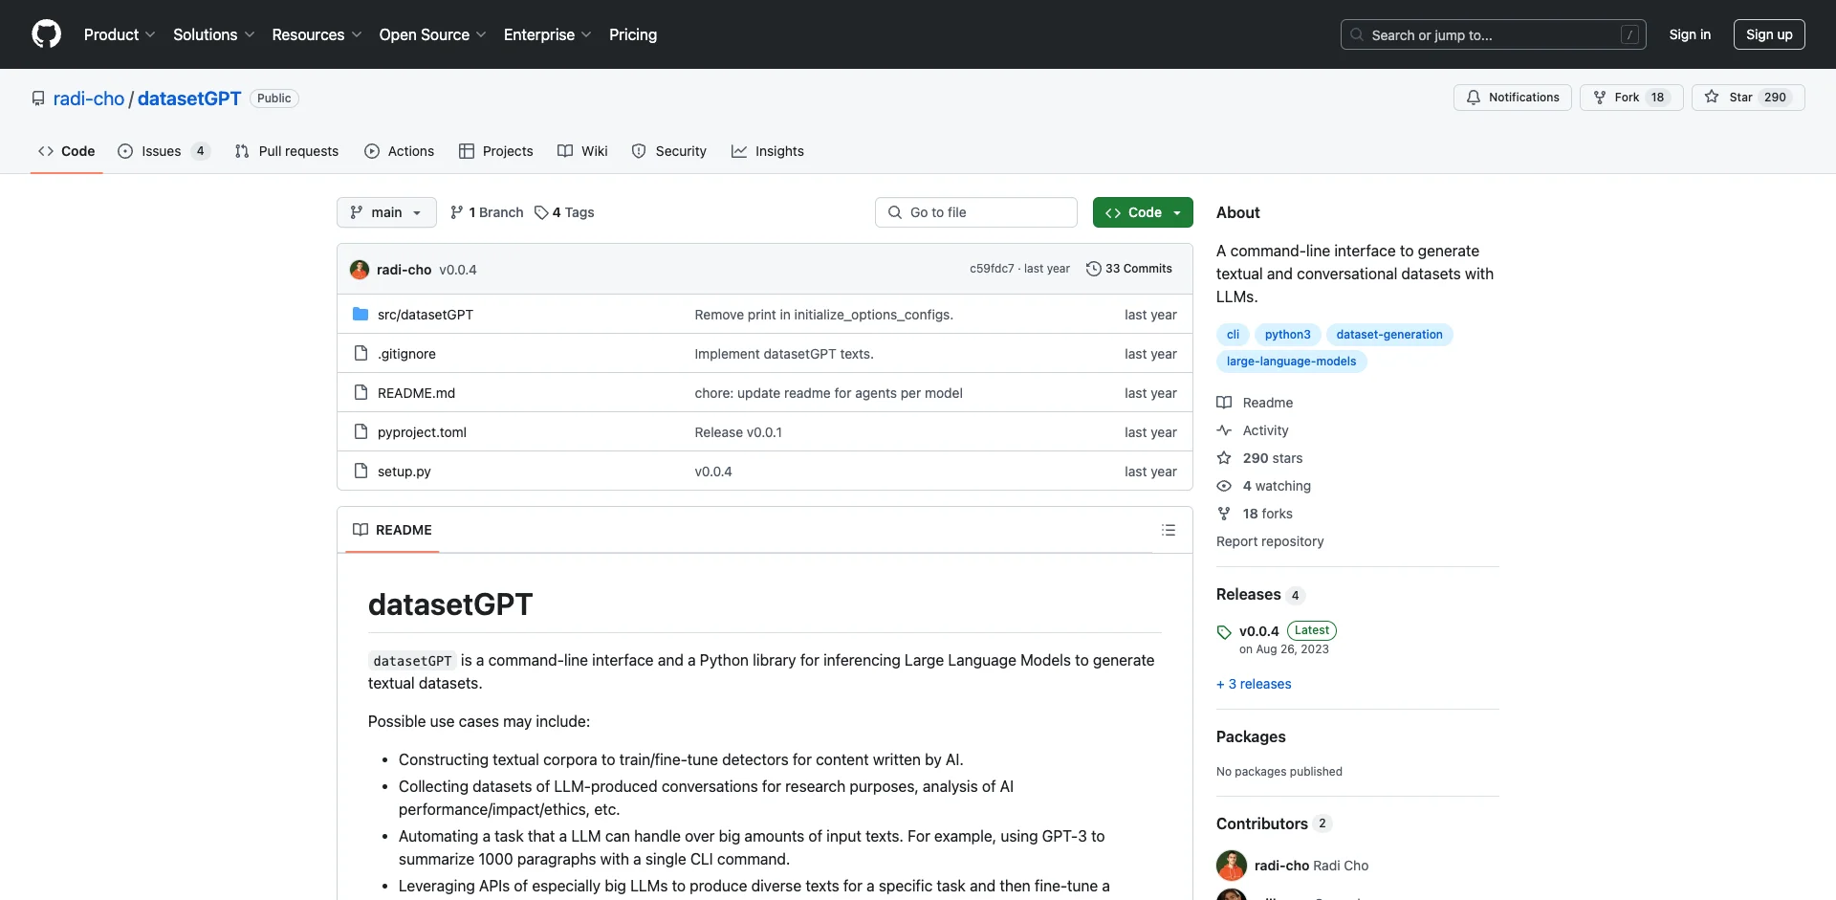
Task: View the 33 Commits history
Action: coord(1129,269)
